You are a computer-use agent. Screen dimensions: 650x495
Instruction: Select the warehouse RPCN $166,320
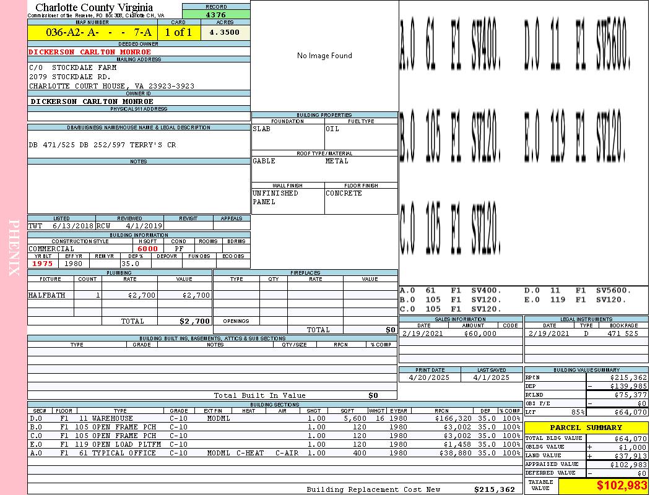click(454, 419)
